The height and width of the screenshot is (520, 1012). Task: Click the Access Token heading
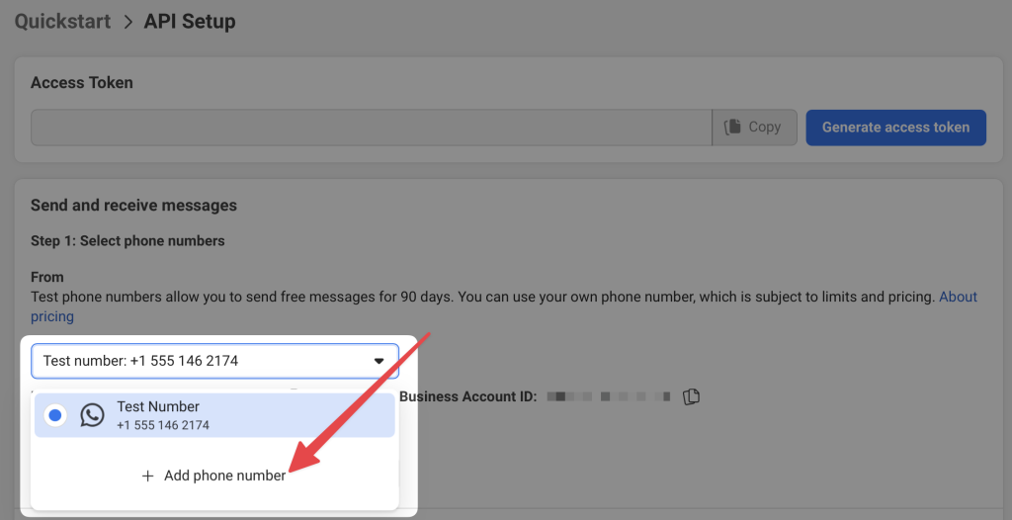coord(82,83)
